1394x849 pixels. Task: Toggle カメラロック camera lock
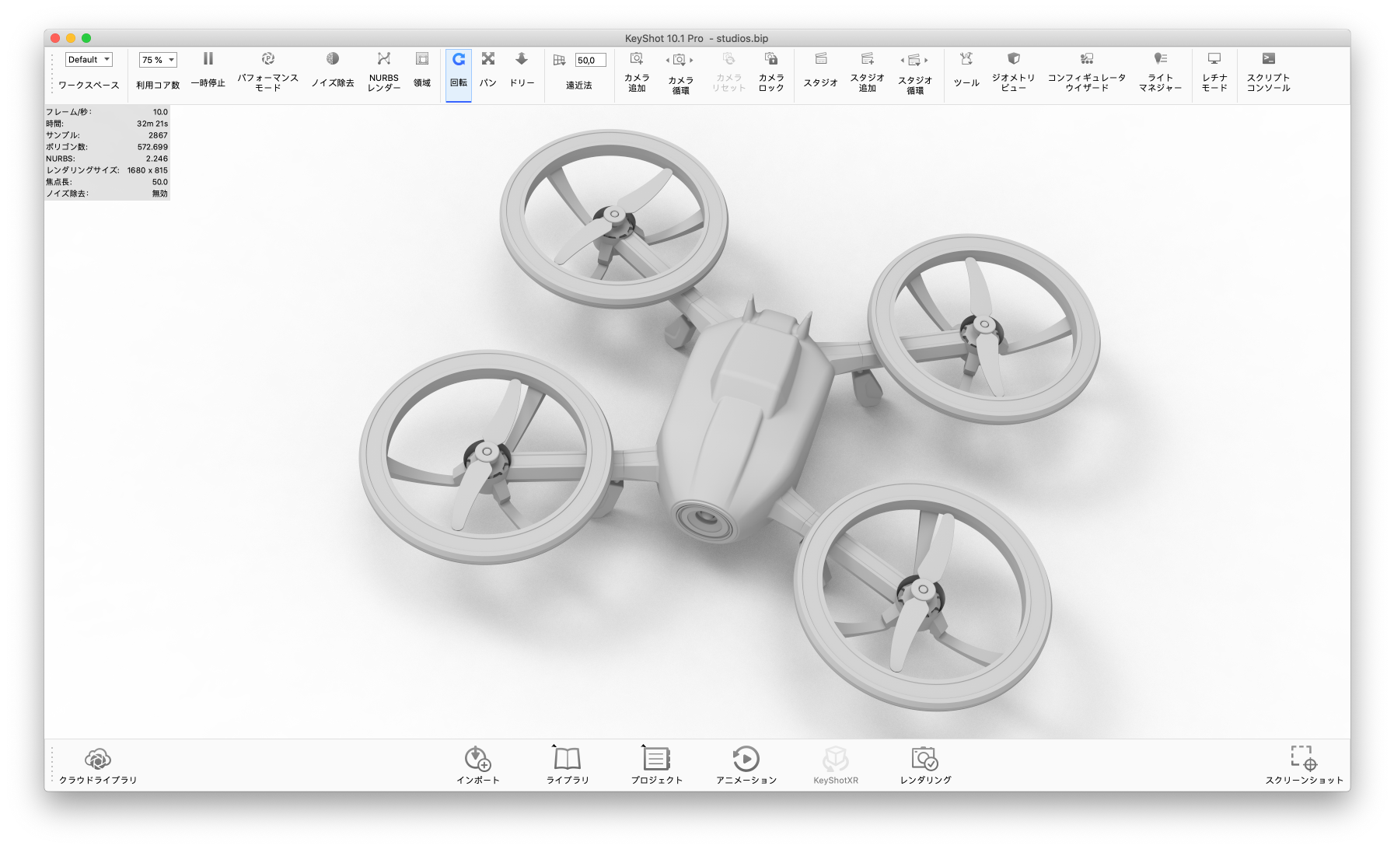click(x=771, y=72)
